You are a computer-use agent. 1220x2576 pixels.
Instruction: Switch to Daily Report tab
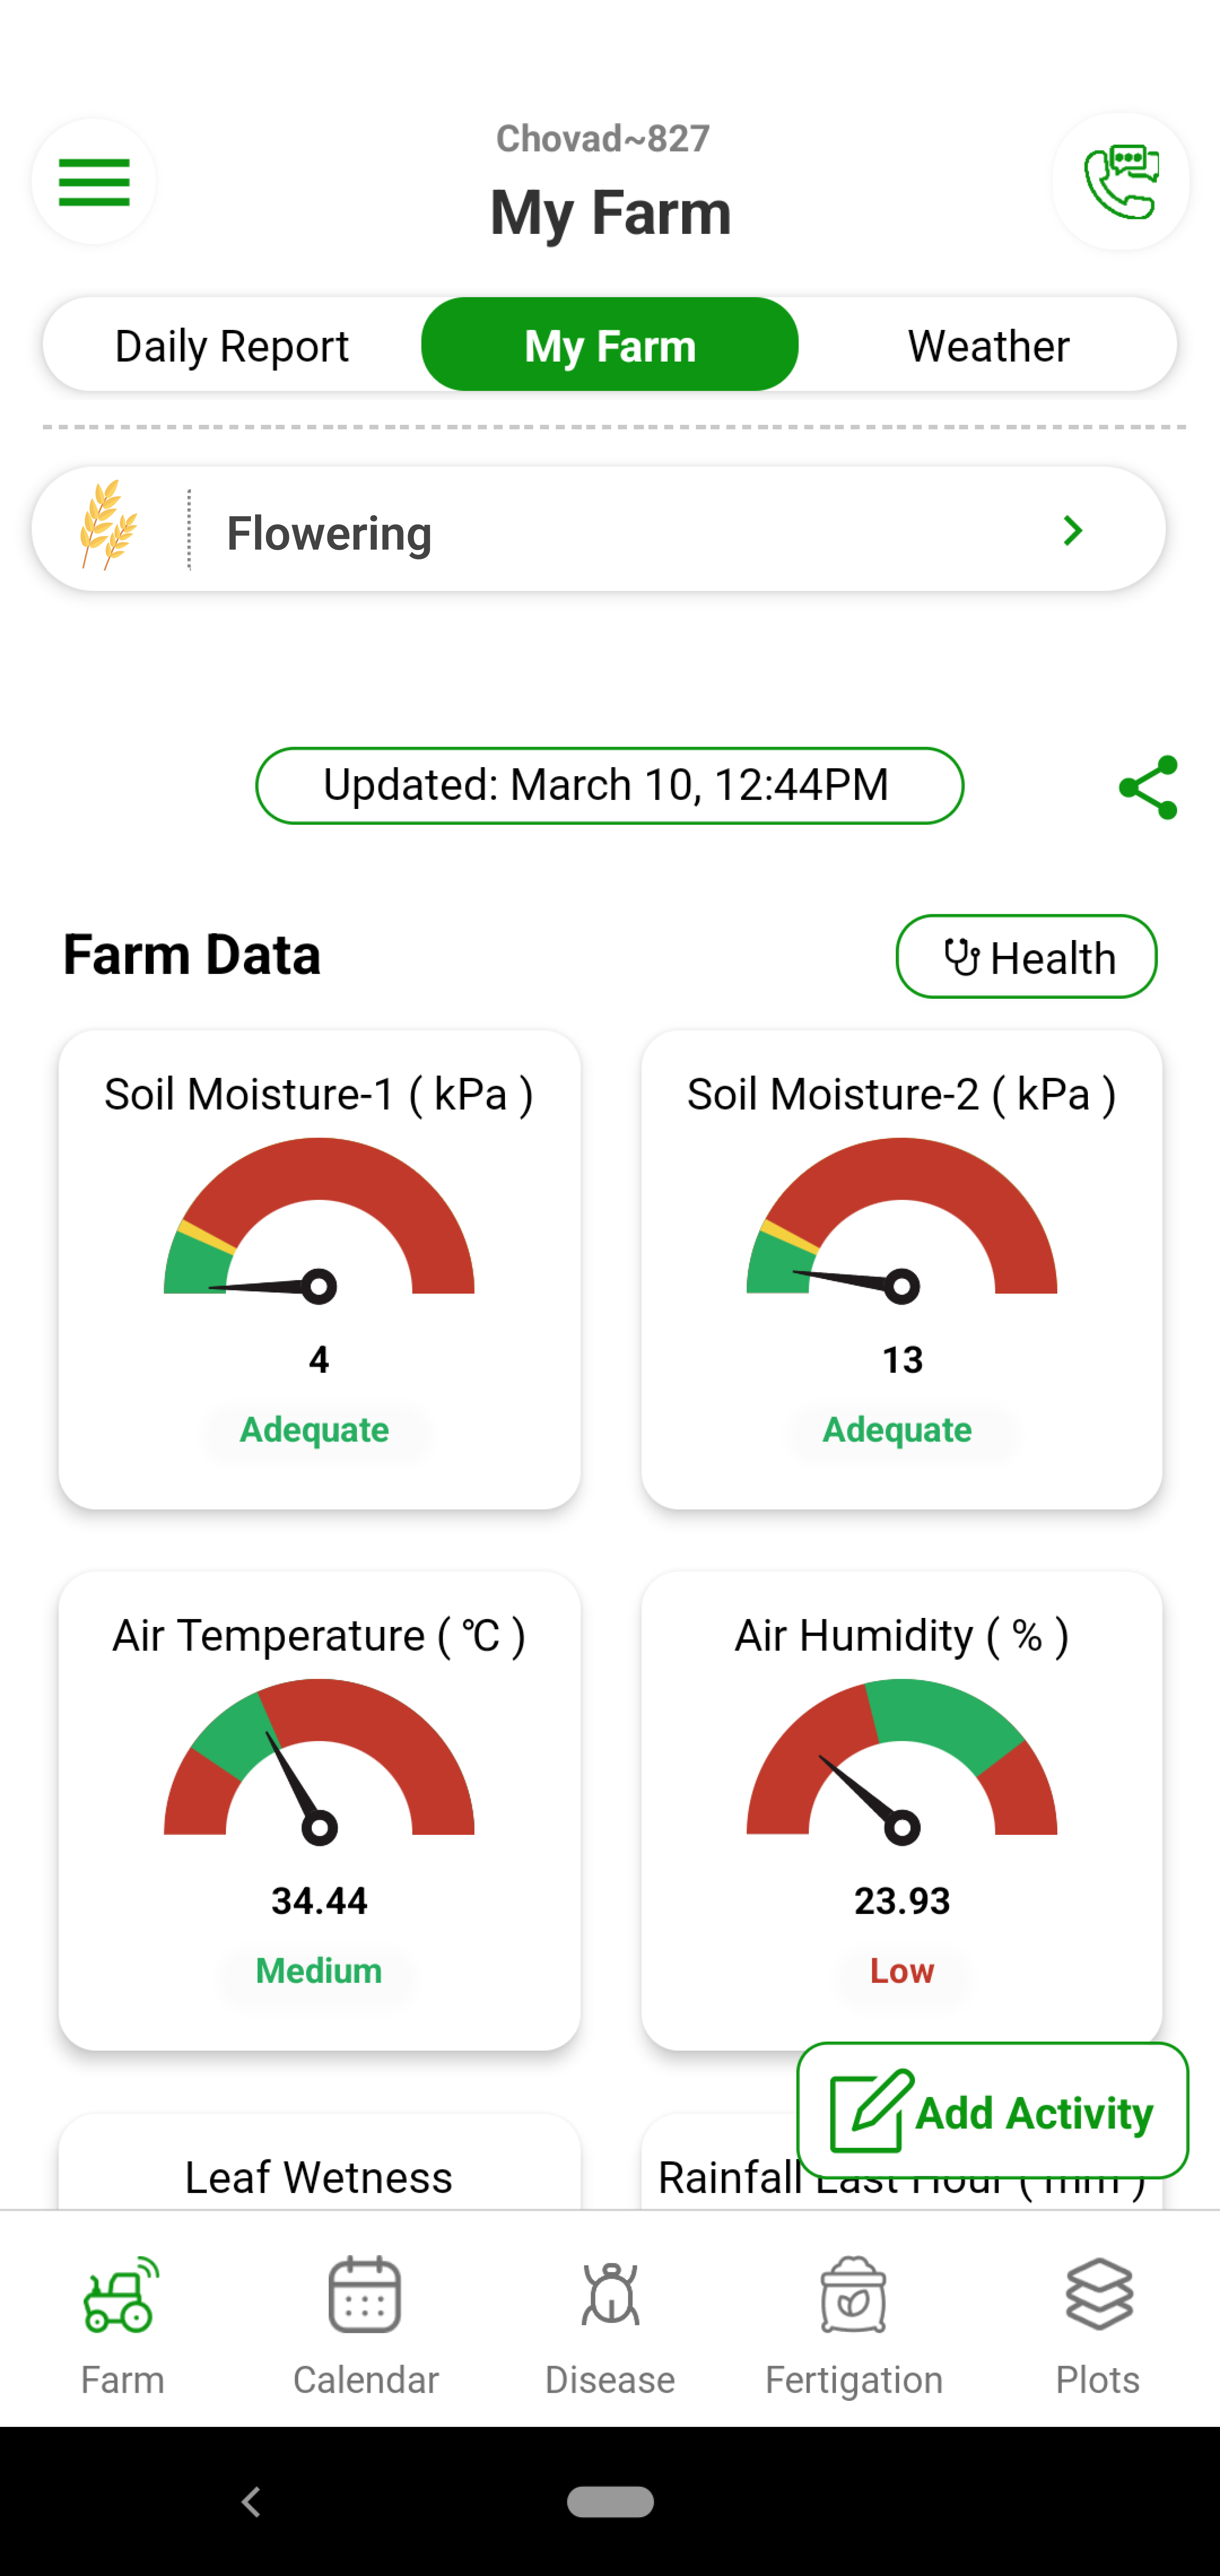pos(231,343)
